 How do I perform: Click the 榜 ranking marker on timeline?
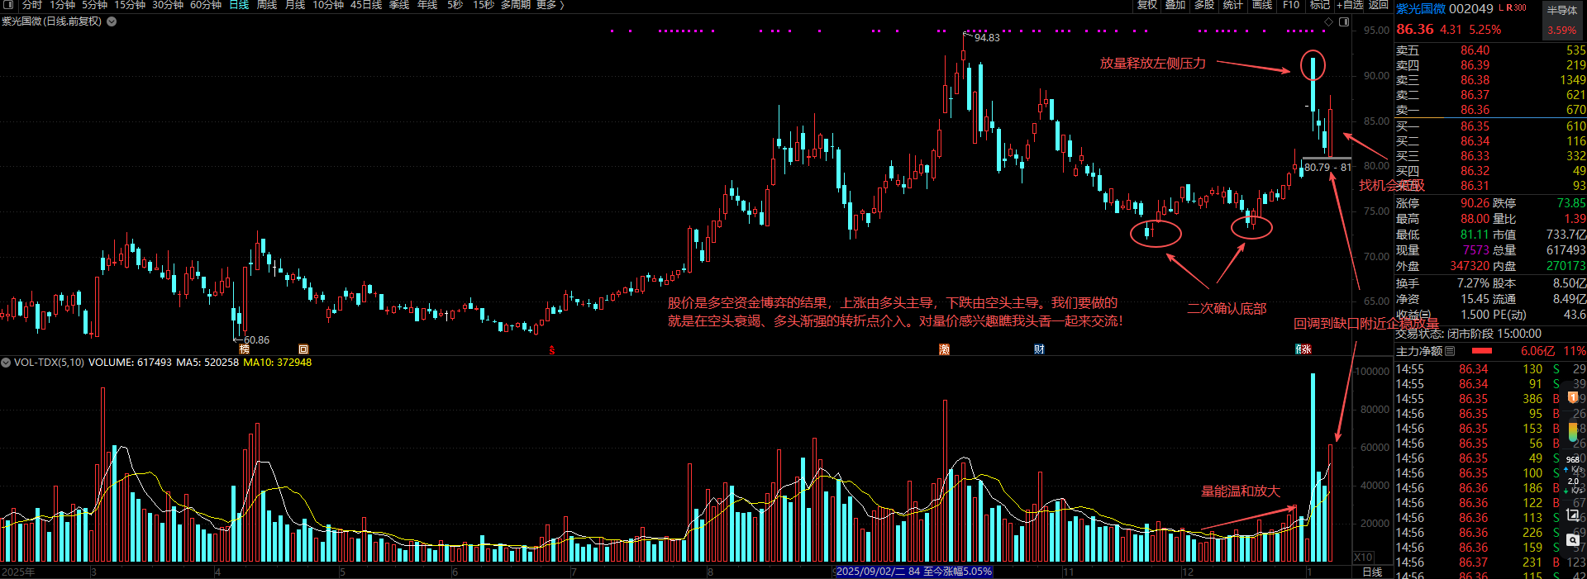click(x=245, y=349)
